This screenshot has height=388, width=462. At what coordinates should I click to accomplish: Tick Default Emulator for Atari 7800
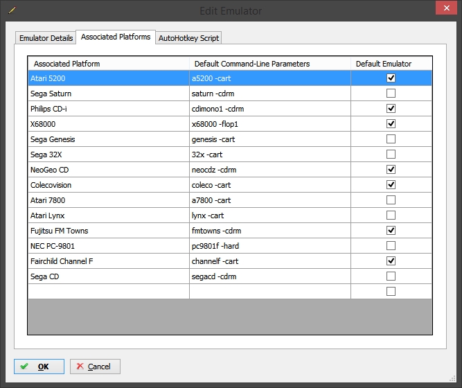coord(391,200)
